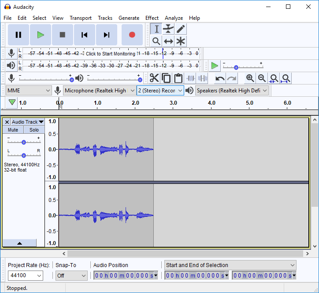Collapse the track with the up arrow
The width and height of the screenshot is (319, 293).
19,243
